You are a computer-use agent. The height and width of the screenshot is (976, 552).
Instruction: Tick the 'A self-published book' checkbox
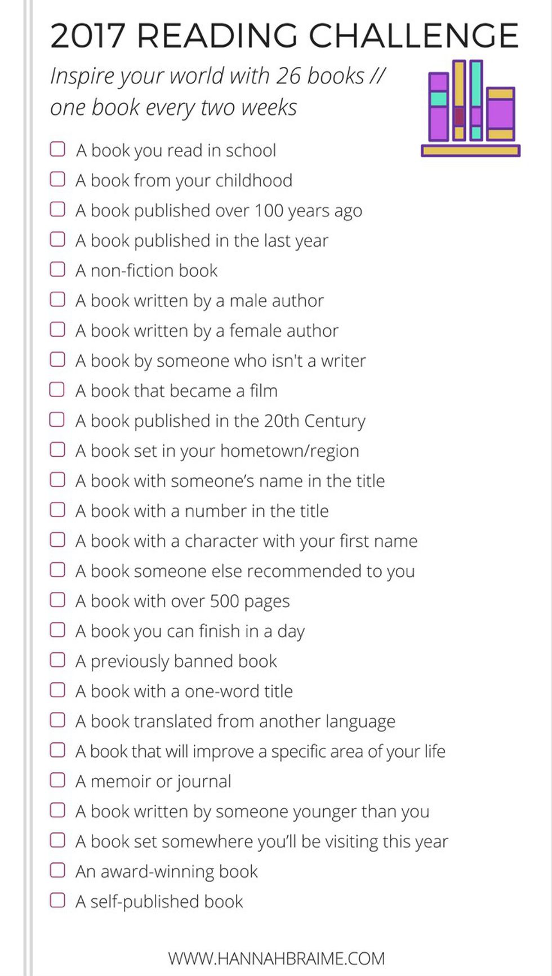[57, 900]
